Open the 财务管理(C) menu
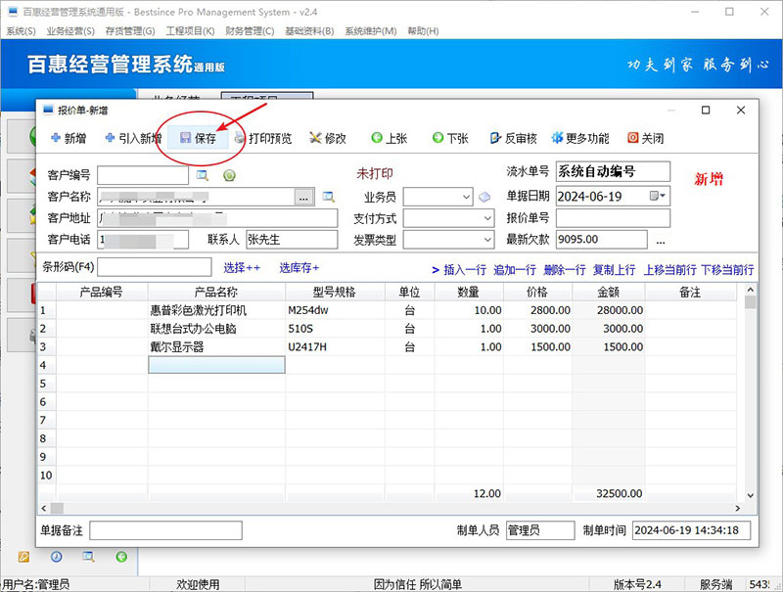 coord(250,31)
